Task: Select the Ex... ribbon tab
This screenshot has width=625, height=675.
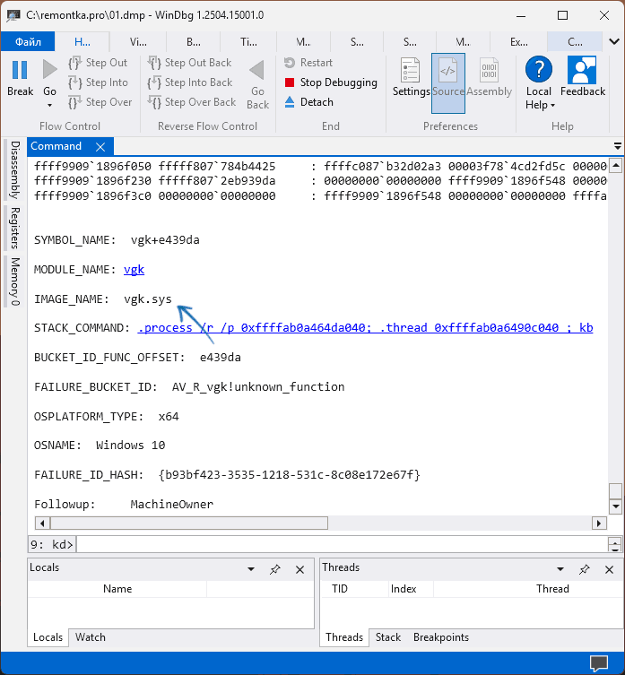Action: (x=519, y=42)
